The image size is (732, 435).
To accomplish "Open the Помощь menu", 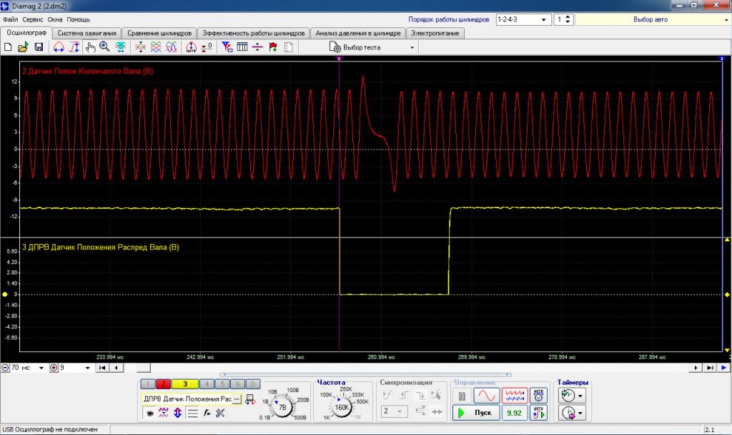I will pyautogui.click(x=78, y=19).
